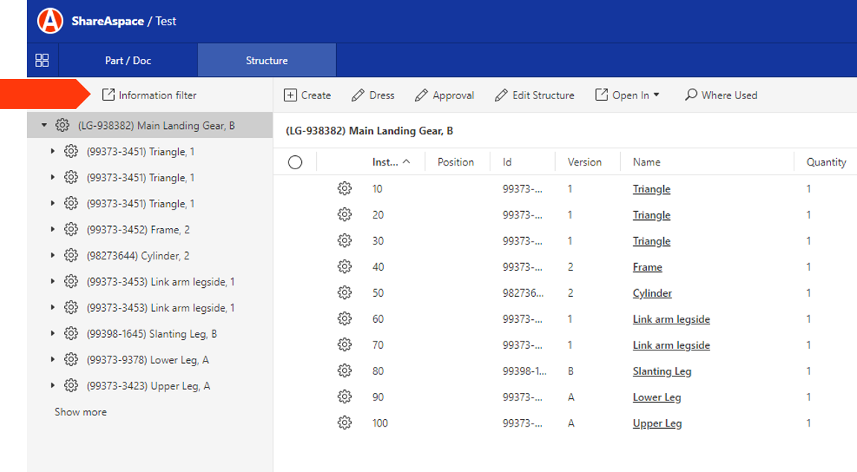This screenshot has height=472, width=857.
Task: Click the gear beside (98273644) Cylinder node
Action: click(x=71, y=255)
